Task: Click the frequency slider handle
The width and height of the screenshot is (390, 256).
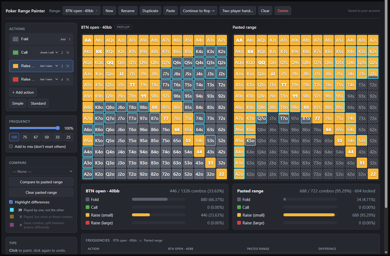Action: coord(58,128)
